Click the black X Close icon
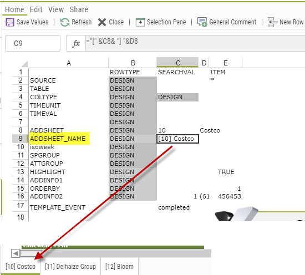 tap(102, 22)
